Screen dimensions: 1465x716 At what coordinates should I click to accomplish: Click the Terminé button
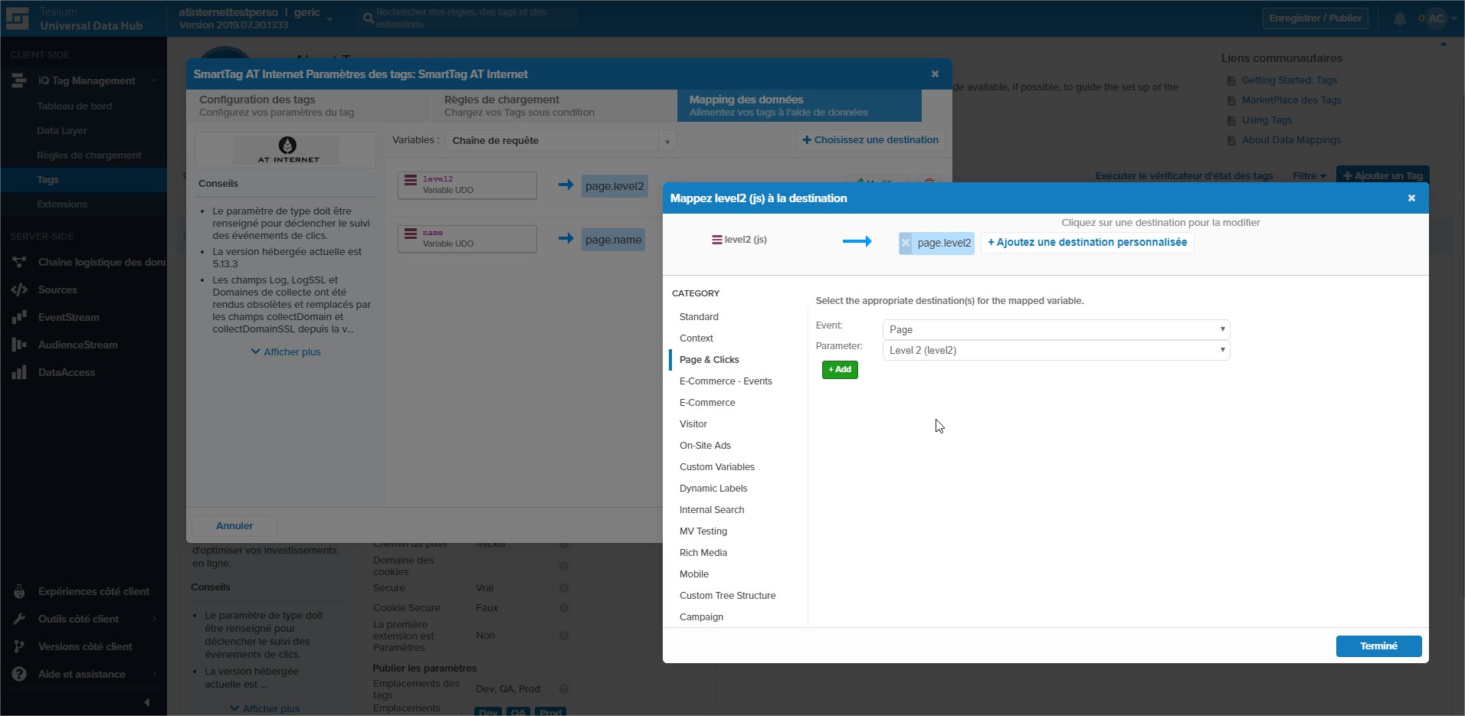(1378, 646)
